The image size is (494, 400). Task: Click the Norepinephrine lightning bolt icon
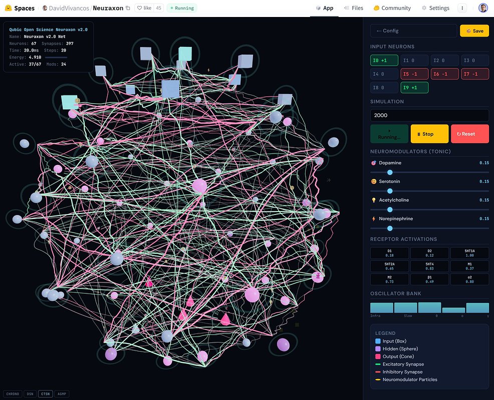point(373,218)
